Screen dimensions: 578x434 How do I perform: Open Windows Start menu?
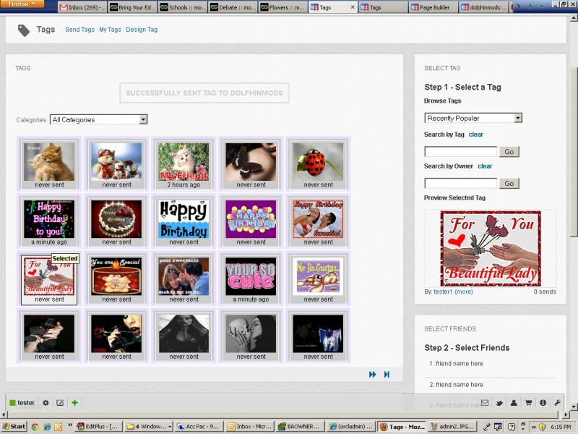pos(14,427)
